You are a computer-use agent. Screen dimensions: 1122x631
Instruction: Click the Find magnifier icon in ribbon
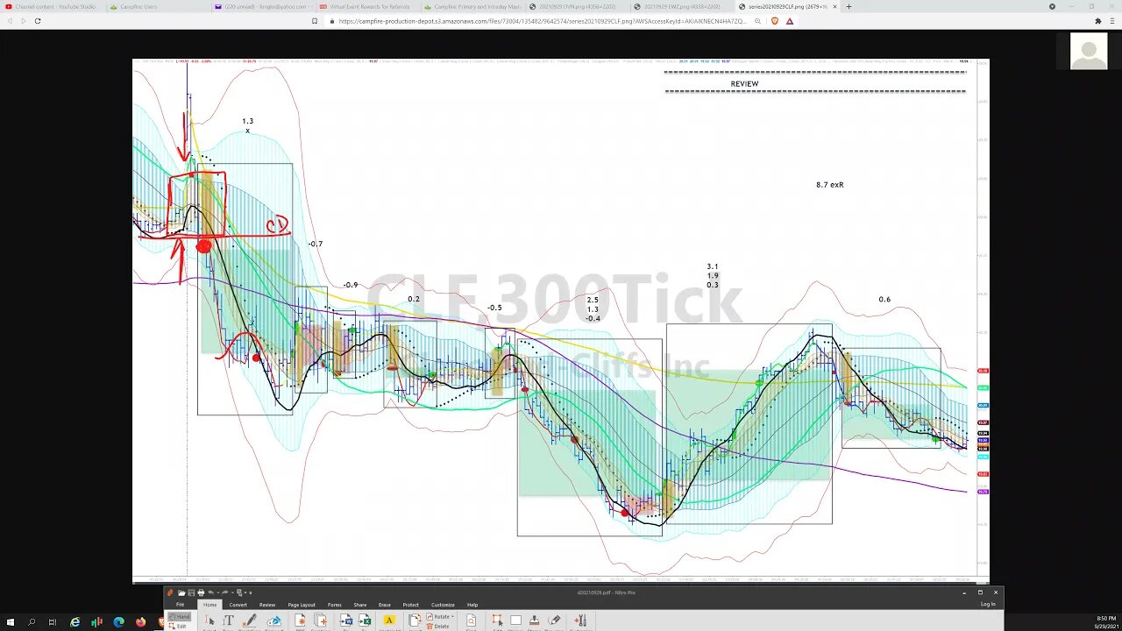pos(471,620)
